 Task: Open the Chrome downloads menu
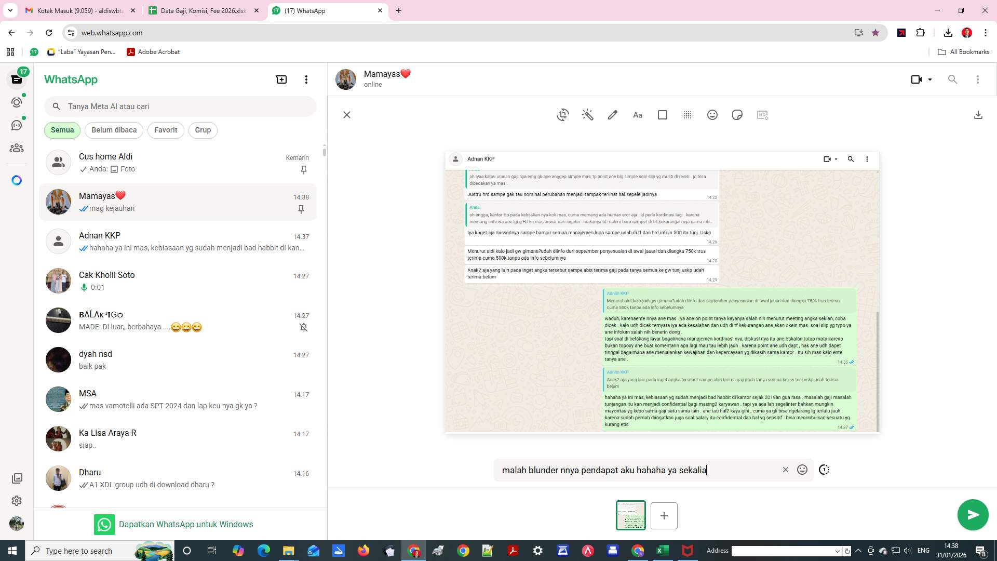tap(948, 33)
